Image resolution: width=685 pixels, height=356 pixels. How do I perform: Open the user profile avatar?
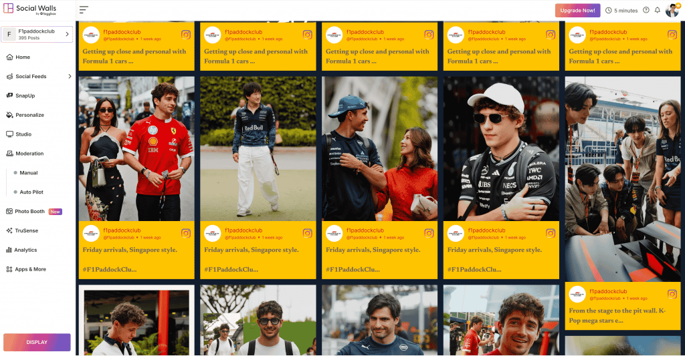(x=672, y=10)
